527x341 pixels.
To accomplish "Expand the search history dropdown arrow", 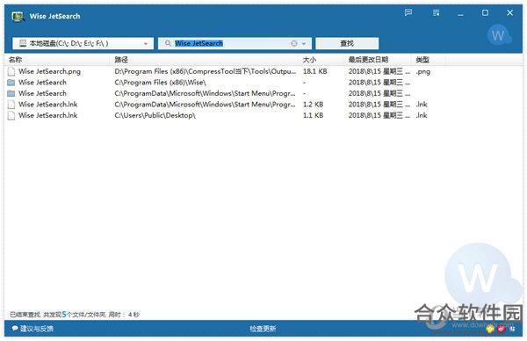I will tap(304, 44).
